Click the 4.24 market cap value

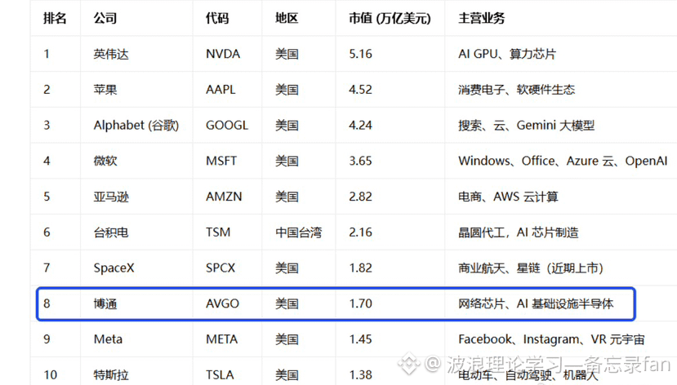pyautogui.click(x=360, y=126)
